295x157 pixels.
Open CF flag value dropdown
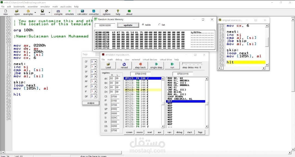click(x=96, y=62)
